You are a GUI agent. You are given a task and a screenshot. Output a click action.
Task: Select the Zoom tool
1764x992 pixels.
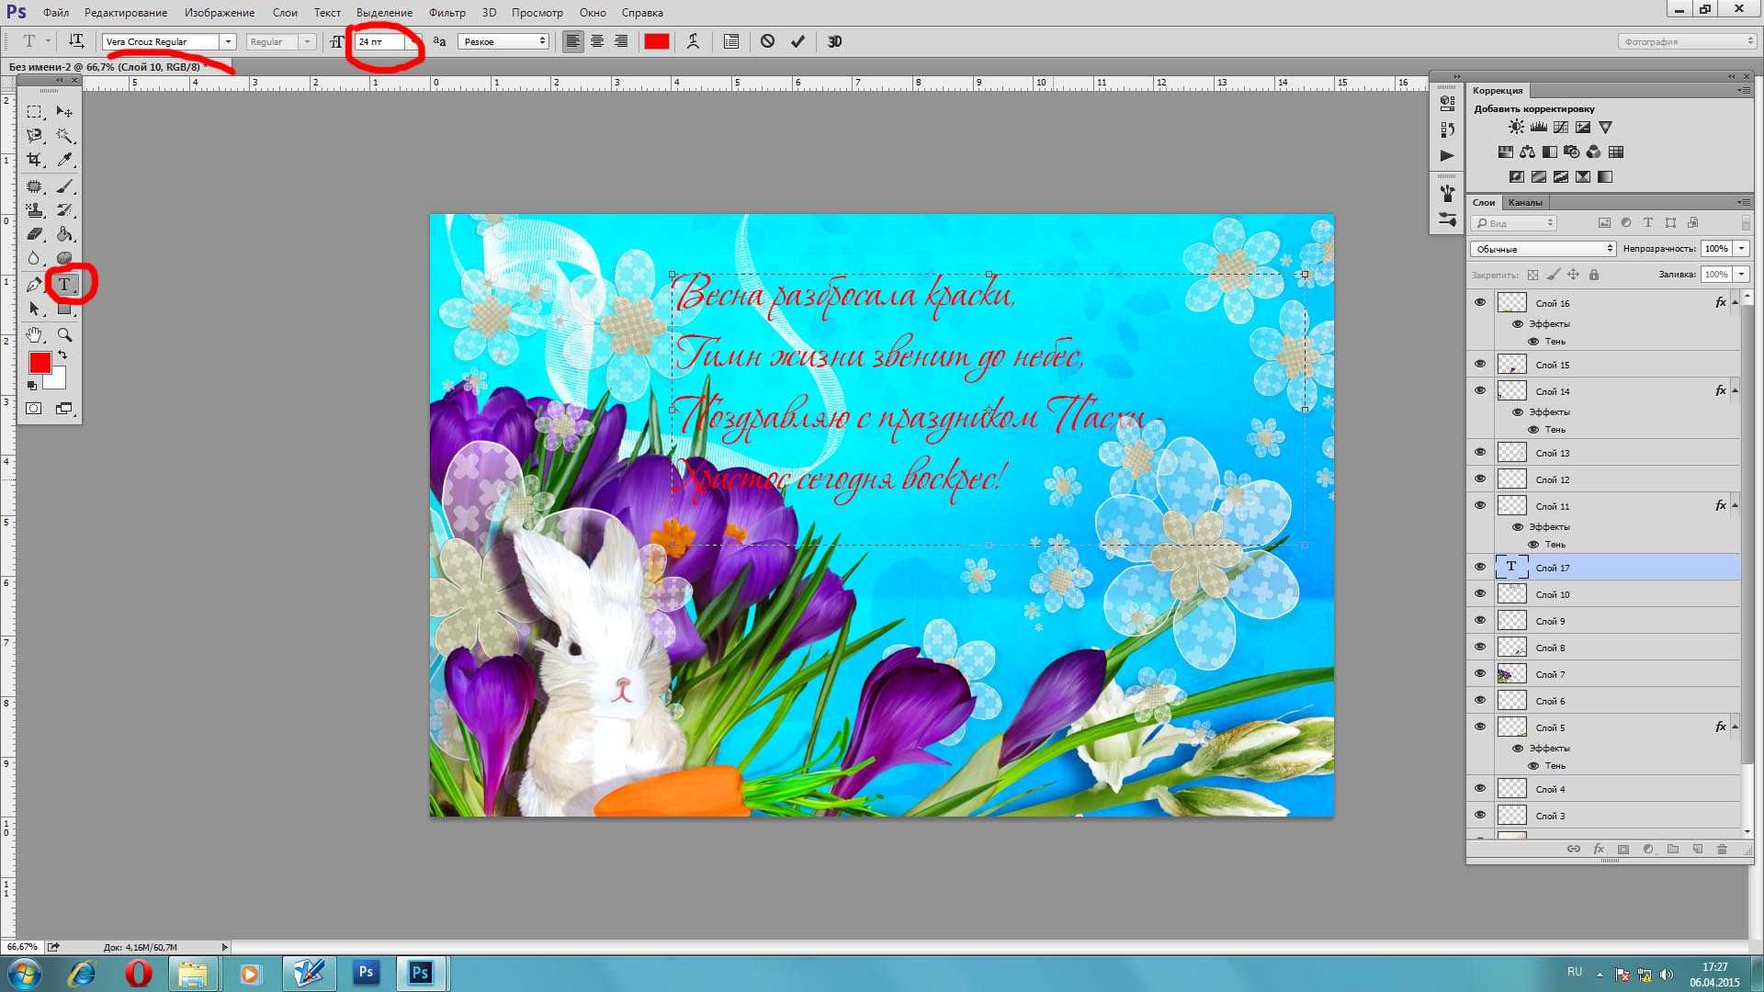65,333
